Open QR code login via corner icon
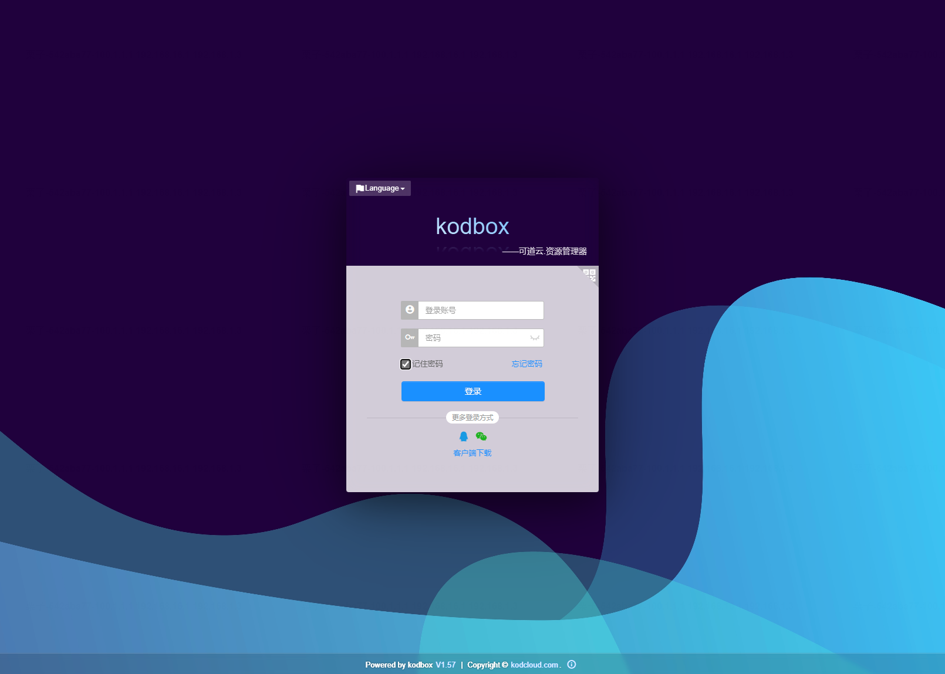The width and height of the screenshot is (945, 674). click(x=590, y=275)
